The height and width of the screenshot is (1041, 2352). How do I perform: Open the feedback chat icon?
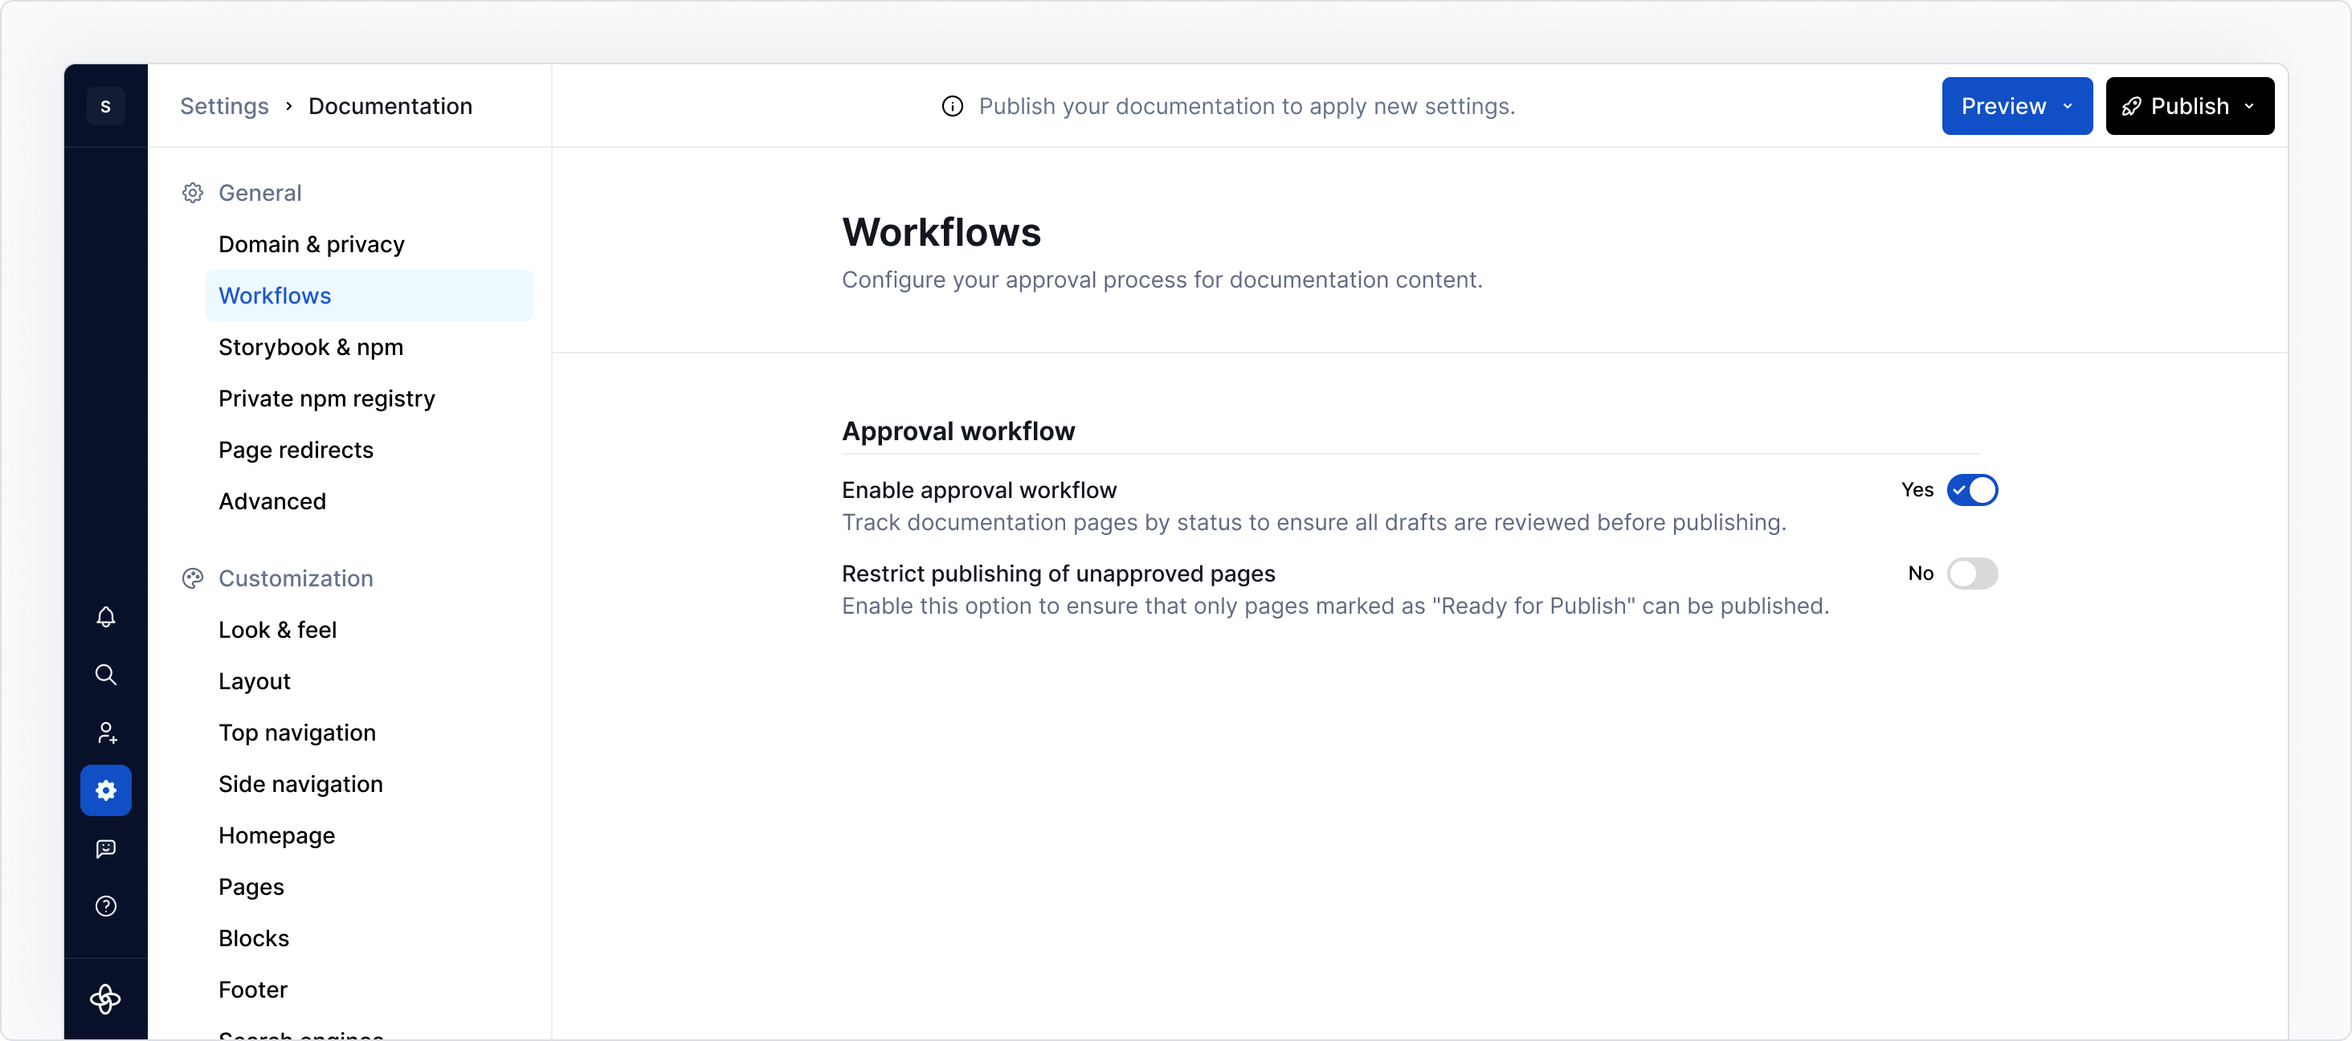[106, 849]
